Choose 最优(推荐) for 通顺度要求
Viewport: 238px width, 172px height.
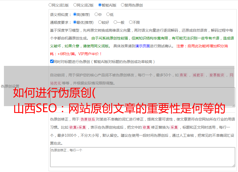pyautogui.click(x=75, y=22)
